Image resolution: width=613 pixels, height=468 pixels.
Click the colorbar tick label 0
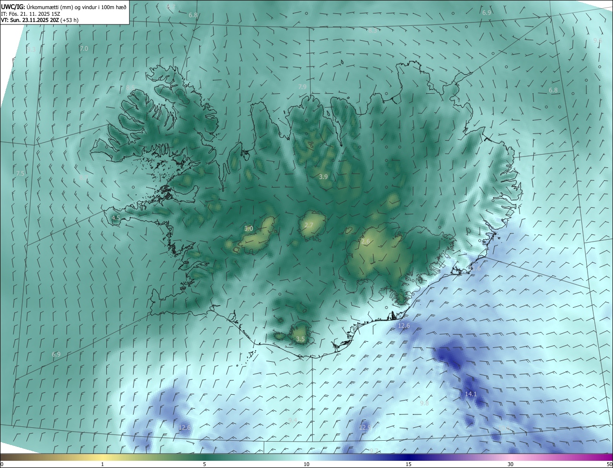coord(2,464)
